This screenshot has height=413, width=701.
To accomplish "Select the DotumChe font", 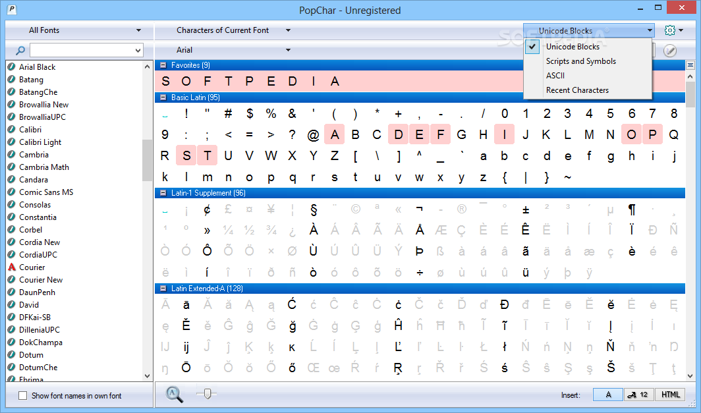I will tap(38, 368).
